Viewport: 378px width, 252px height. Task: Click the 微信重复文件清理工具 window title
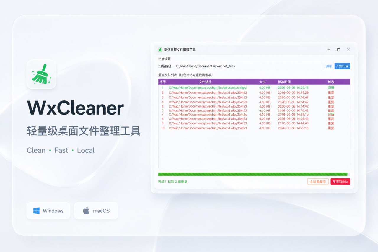pyautogui.click(x=180, y=50)
